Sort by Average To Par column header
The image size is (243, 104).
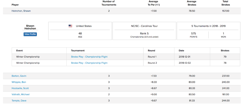(x=153, y=3)
